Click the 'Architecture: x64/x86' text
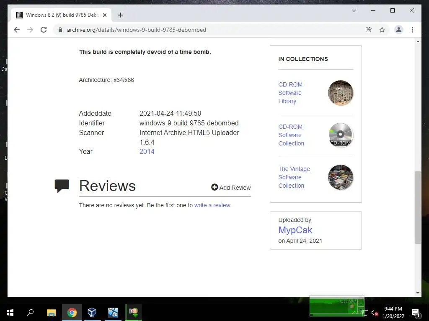 [106, 80]
